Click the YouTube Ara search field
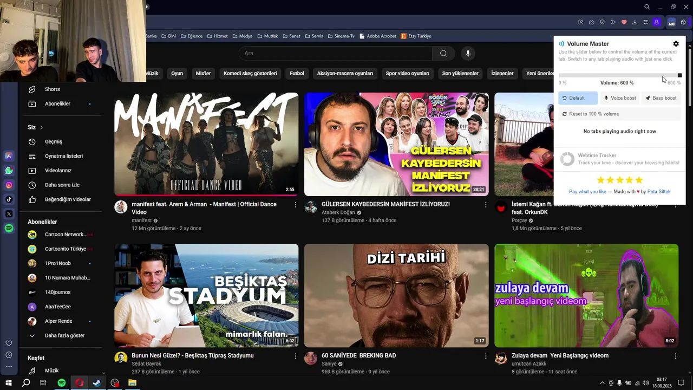This screenshot has width=693, height=390. 336,53
